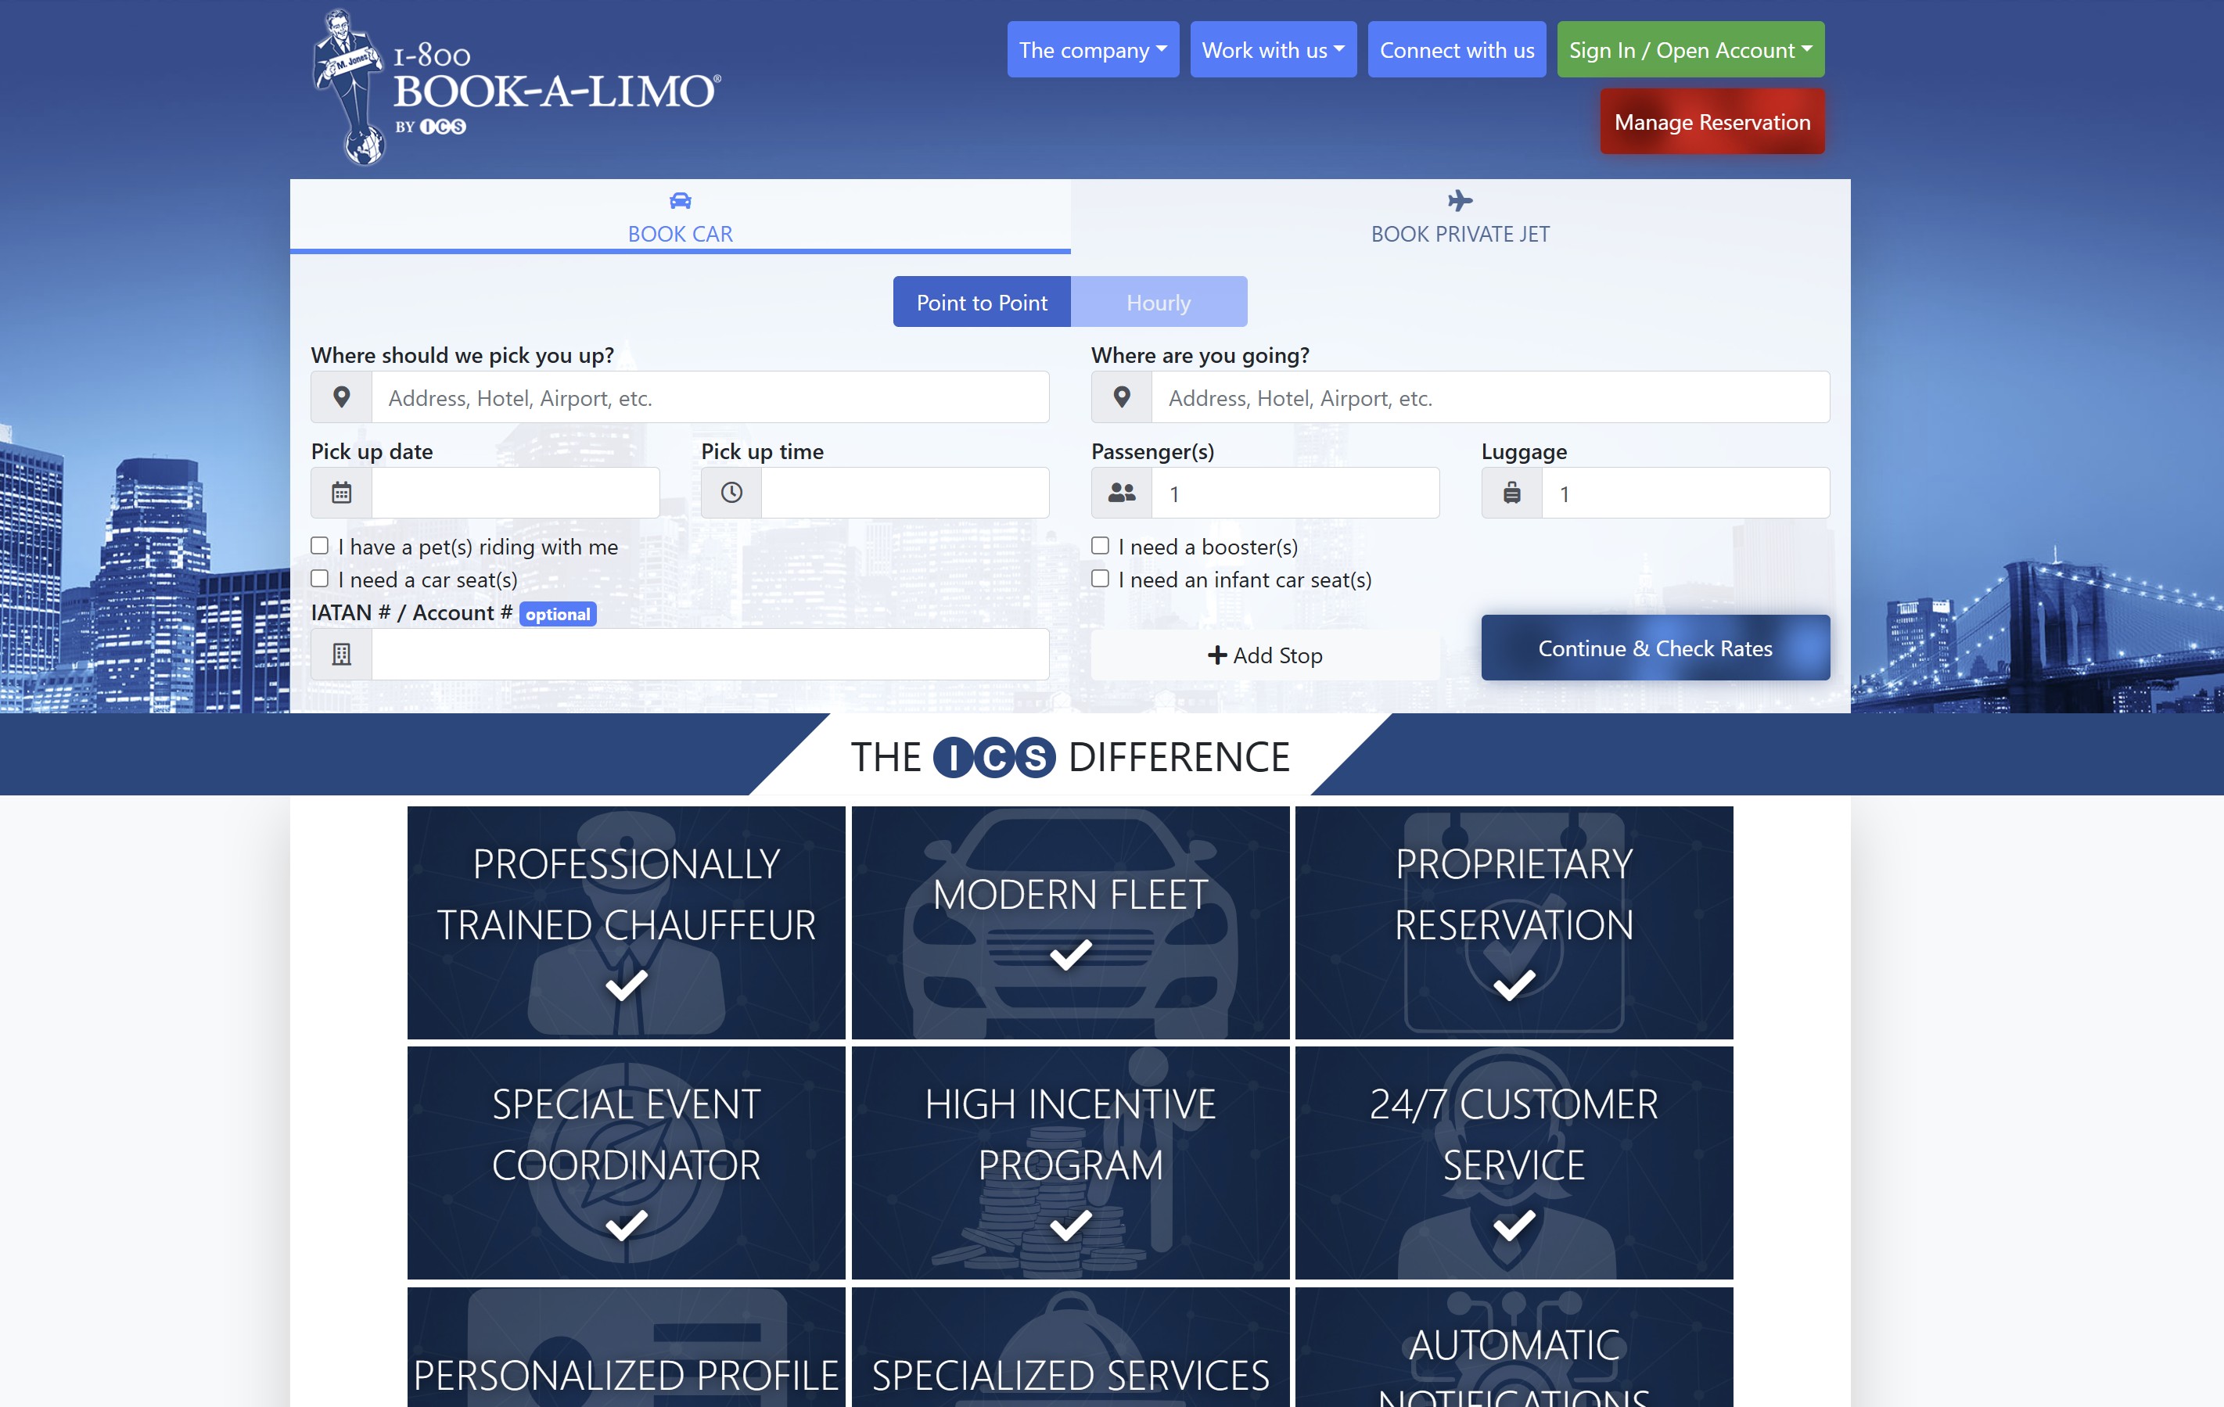Click the passengers people icon
The height and width of the screenshot is (1407, 2224).
click(1121, 493)
